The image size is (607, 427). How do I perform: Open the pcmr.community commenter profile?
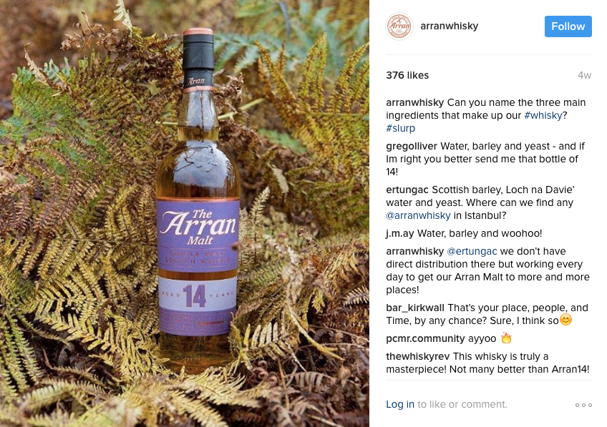[x=425, y=339]
